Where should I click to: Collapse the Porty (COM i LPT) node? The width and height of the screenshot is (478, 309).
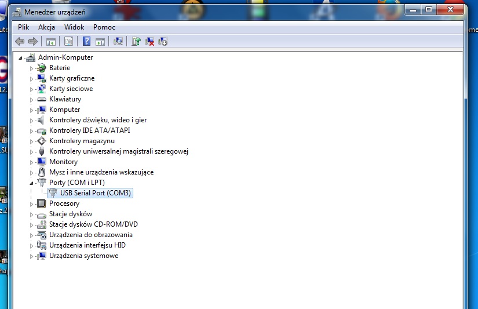point(32,183)
